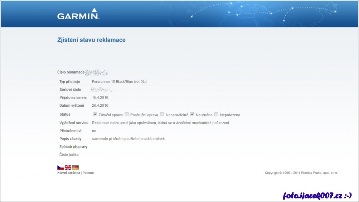Enable the Neopravitelné checkbox
359x202 pixels.
[162, 115]
